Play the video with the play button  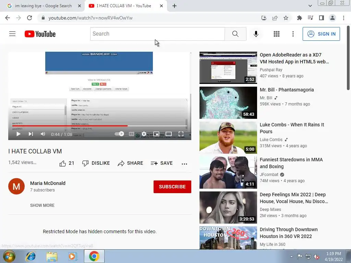tap(19, 134)
